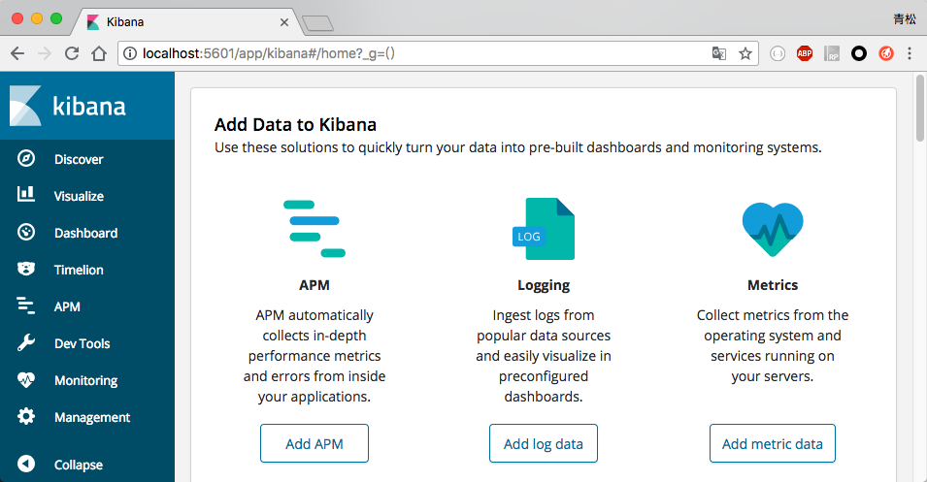The width and height of the screenshot is (927, 482).
Task: Click the browser home icon
Action: click(99, 53)
